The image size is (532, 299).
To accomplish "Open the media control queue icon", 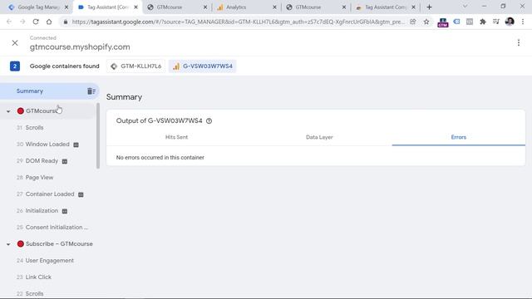I will pyautogui.click(x=496, y=22).
